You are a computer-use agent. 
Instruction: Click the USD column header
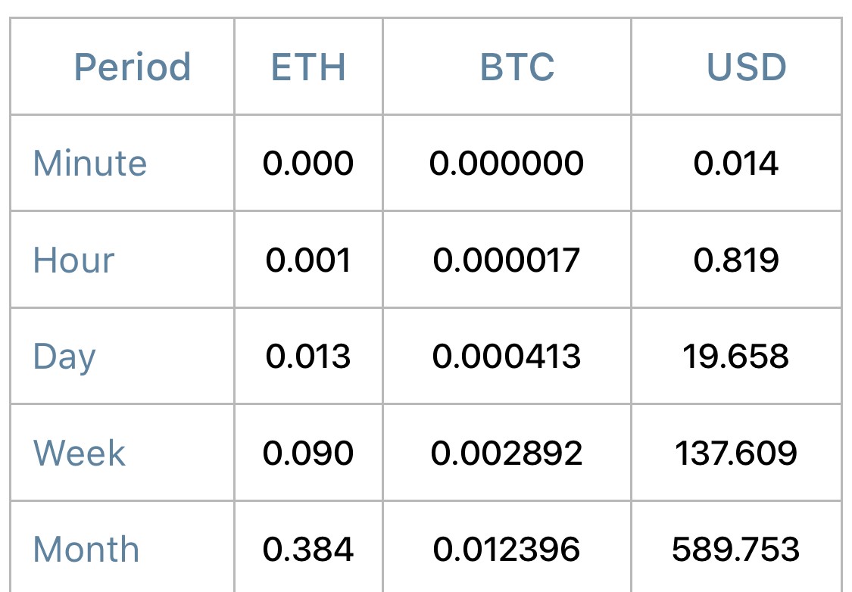[x=746, y=67]
